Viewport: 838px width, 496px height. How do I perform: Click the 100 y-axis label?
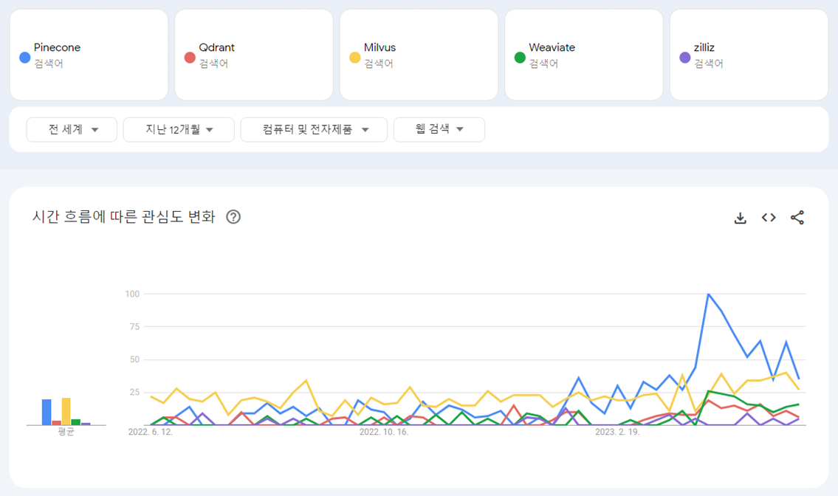[x=132, y=294]
